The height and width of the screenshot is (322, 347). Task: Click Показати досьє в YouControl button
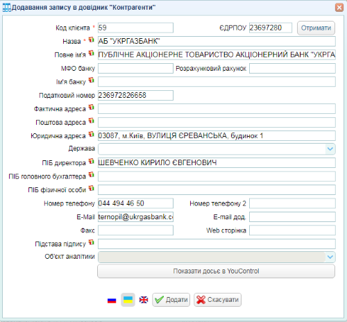click(x=216, y=271)
